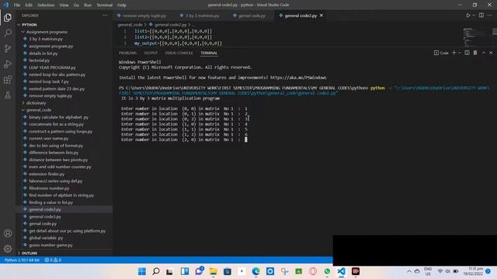Click the code minimap preview
Screen dimensions: 497x279
[x=474, y=36]
